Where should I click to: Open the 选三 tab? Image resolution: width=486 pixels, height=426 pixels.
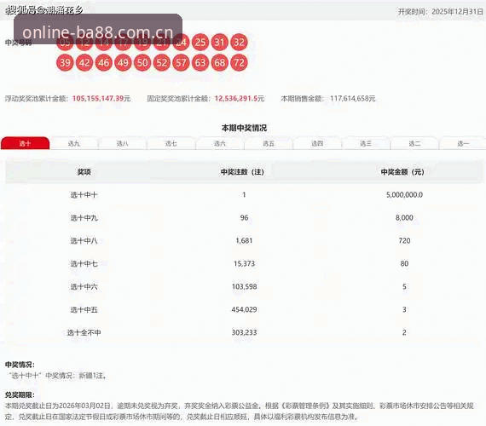(x=366, y=143)
